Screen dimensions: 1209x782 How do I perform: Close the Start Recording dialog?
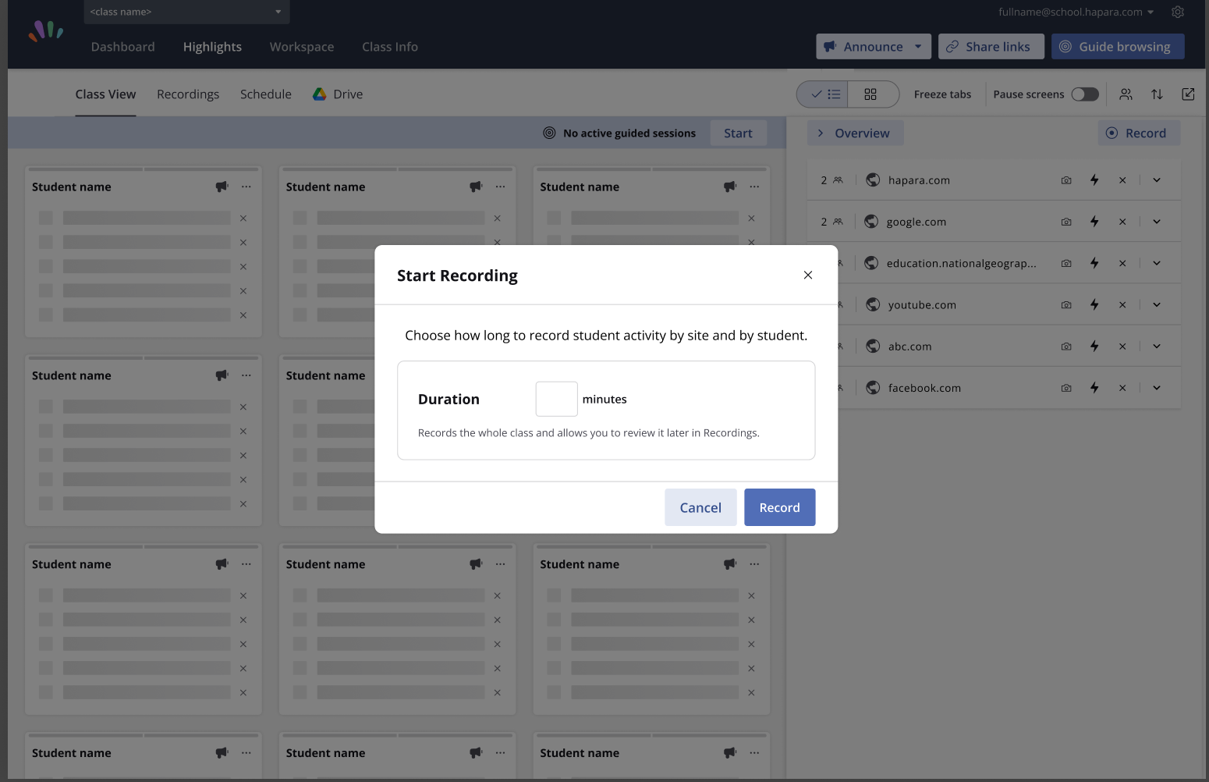pos(808,275)
